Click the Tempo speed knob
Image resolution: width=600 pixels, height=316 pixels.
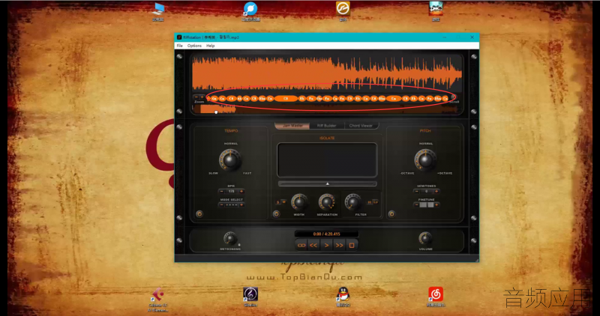coord(230,159)
